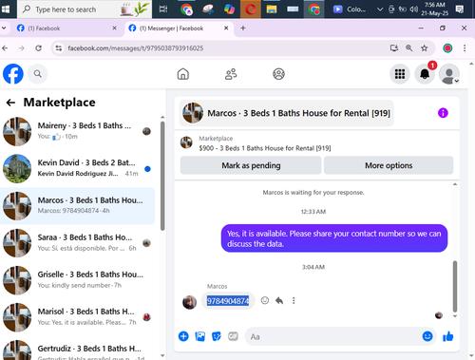Open the emoji picker in message box
The image size is (475, 360).
427,336
